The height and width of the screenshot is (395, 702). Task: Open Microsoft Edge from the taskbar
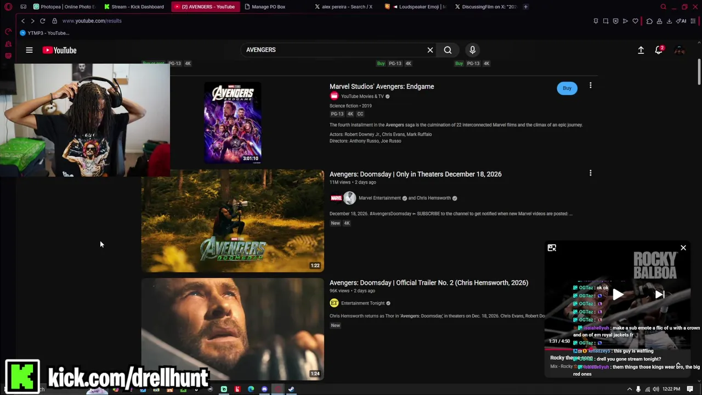pos(251,390)
